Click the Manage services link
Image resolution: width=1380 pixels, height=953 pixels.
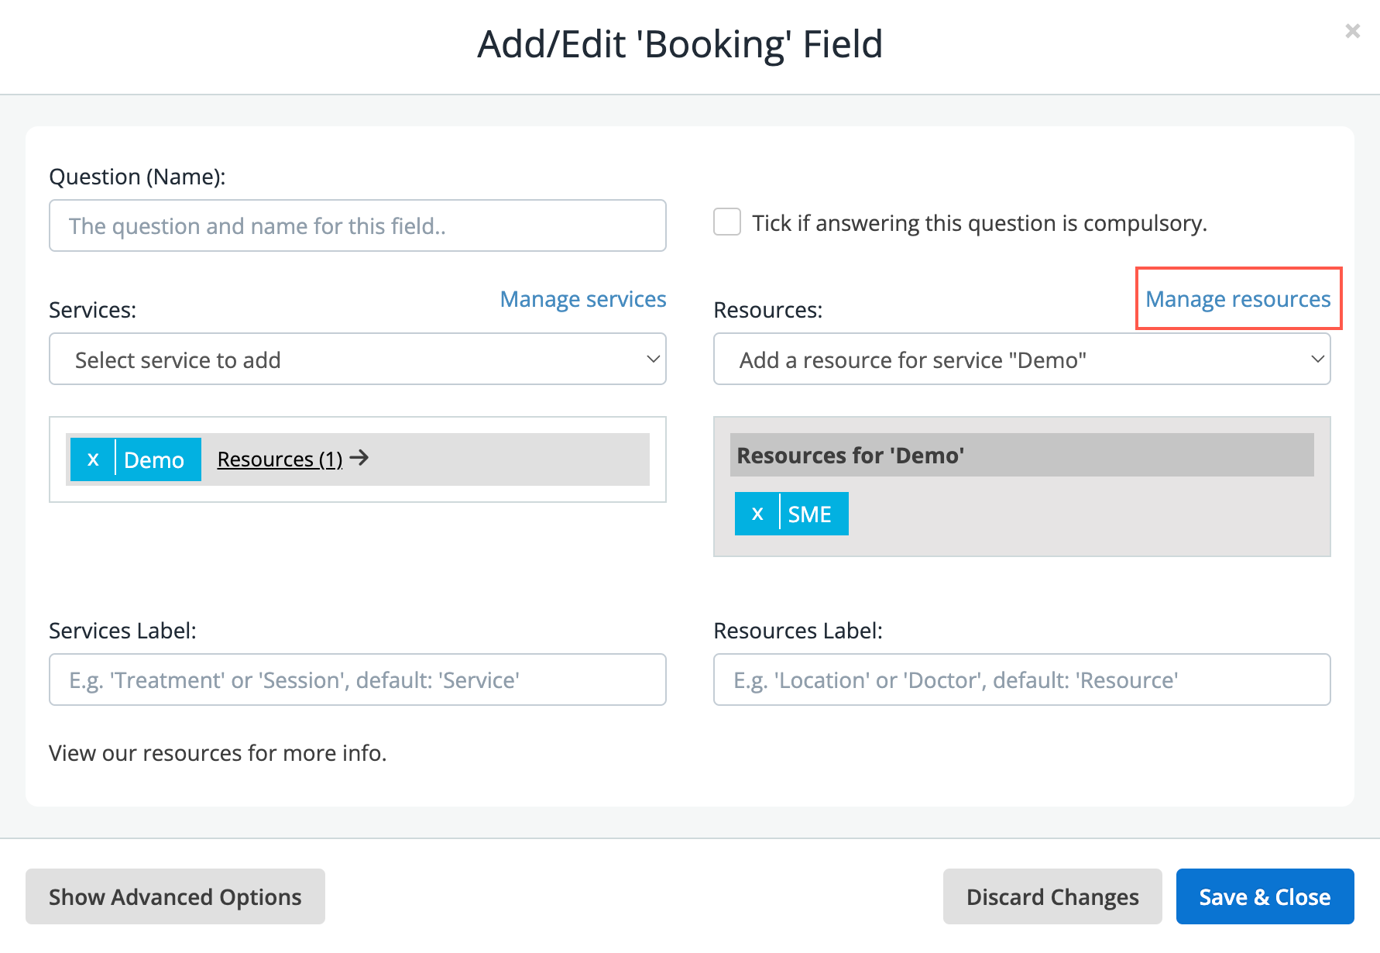(583, 299)
